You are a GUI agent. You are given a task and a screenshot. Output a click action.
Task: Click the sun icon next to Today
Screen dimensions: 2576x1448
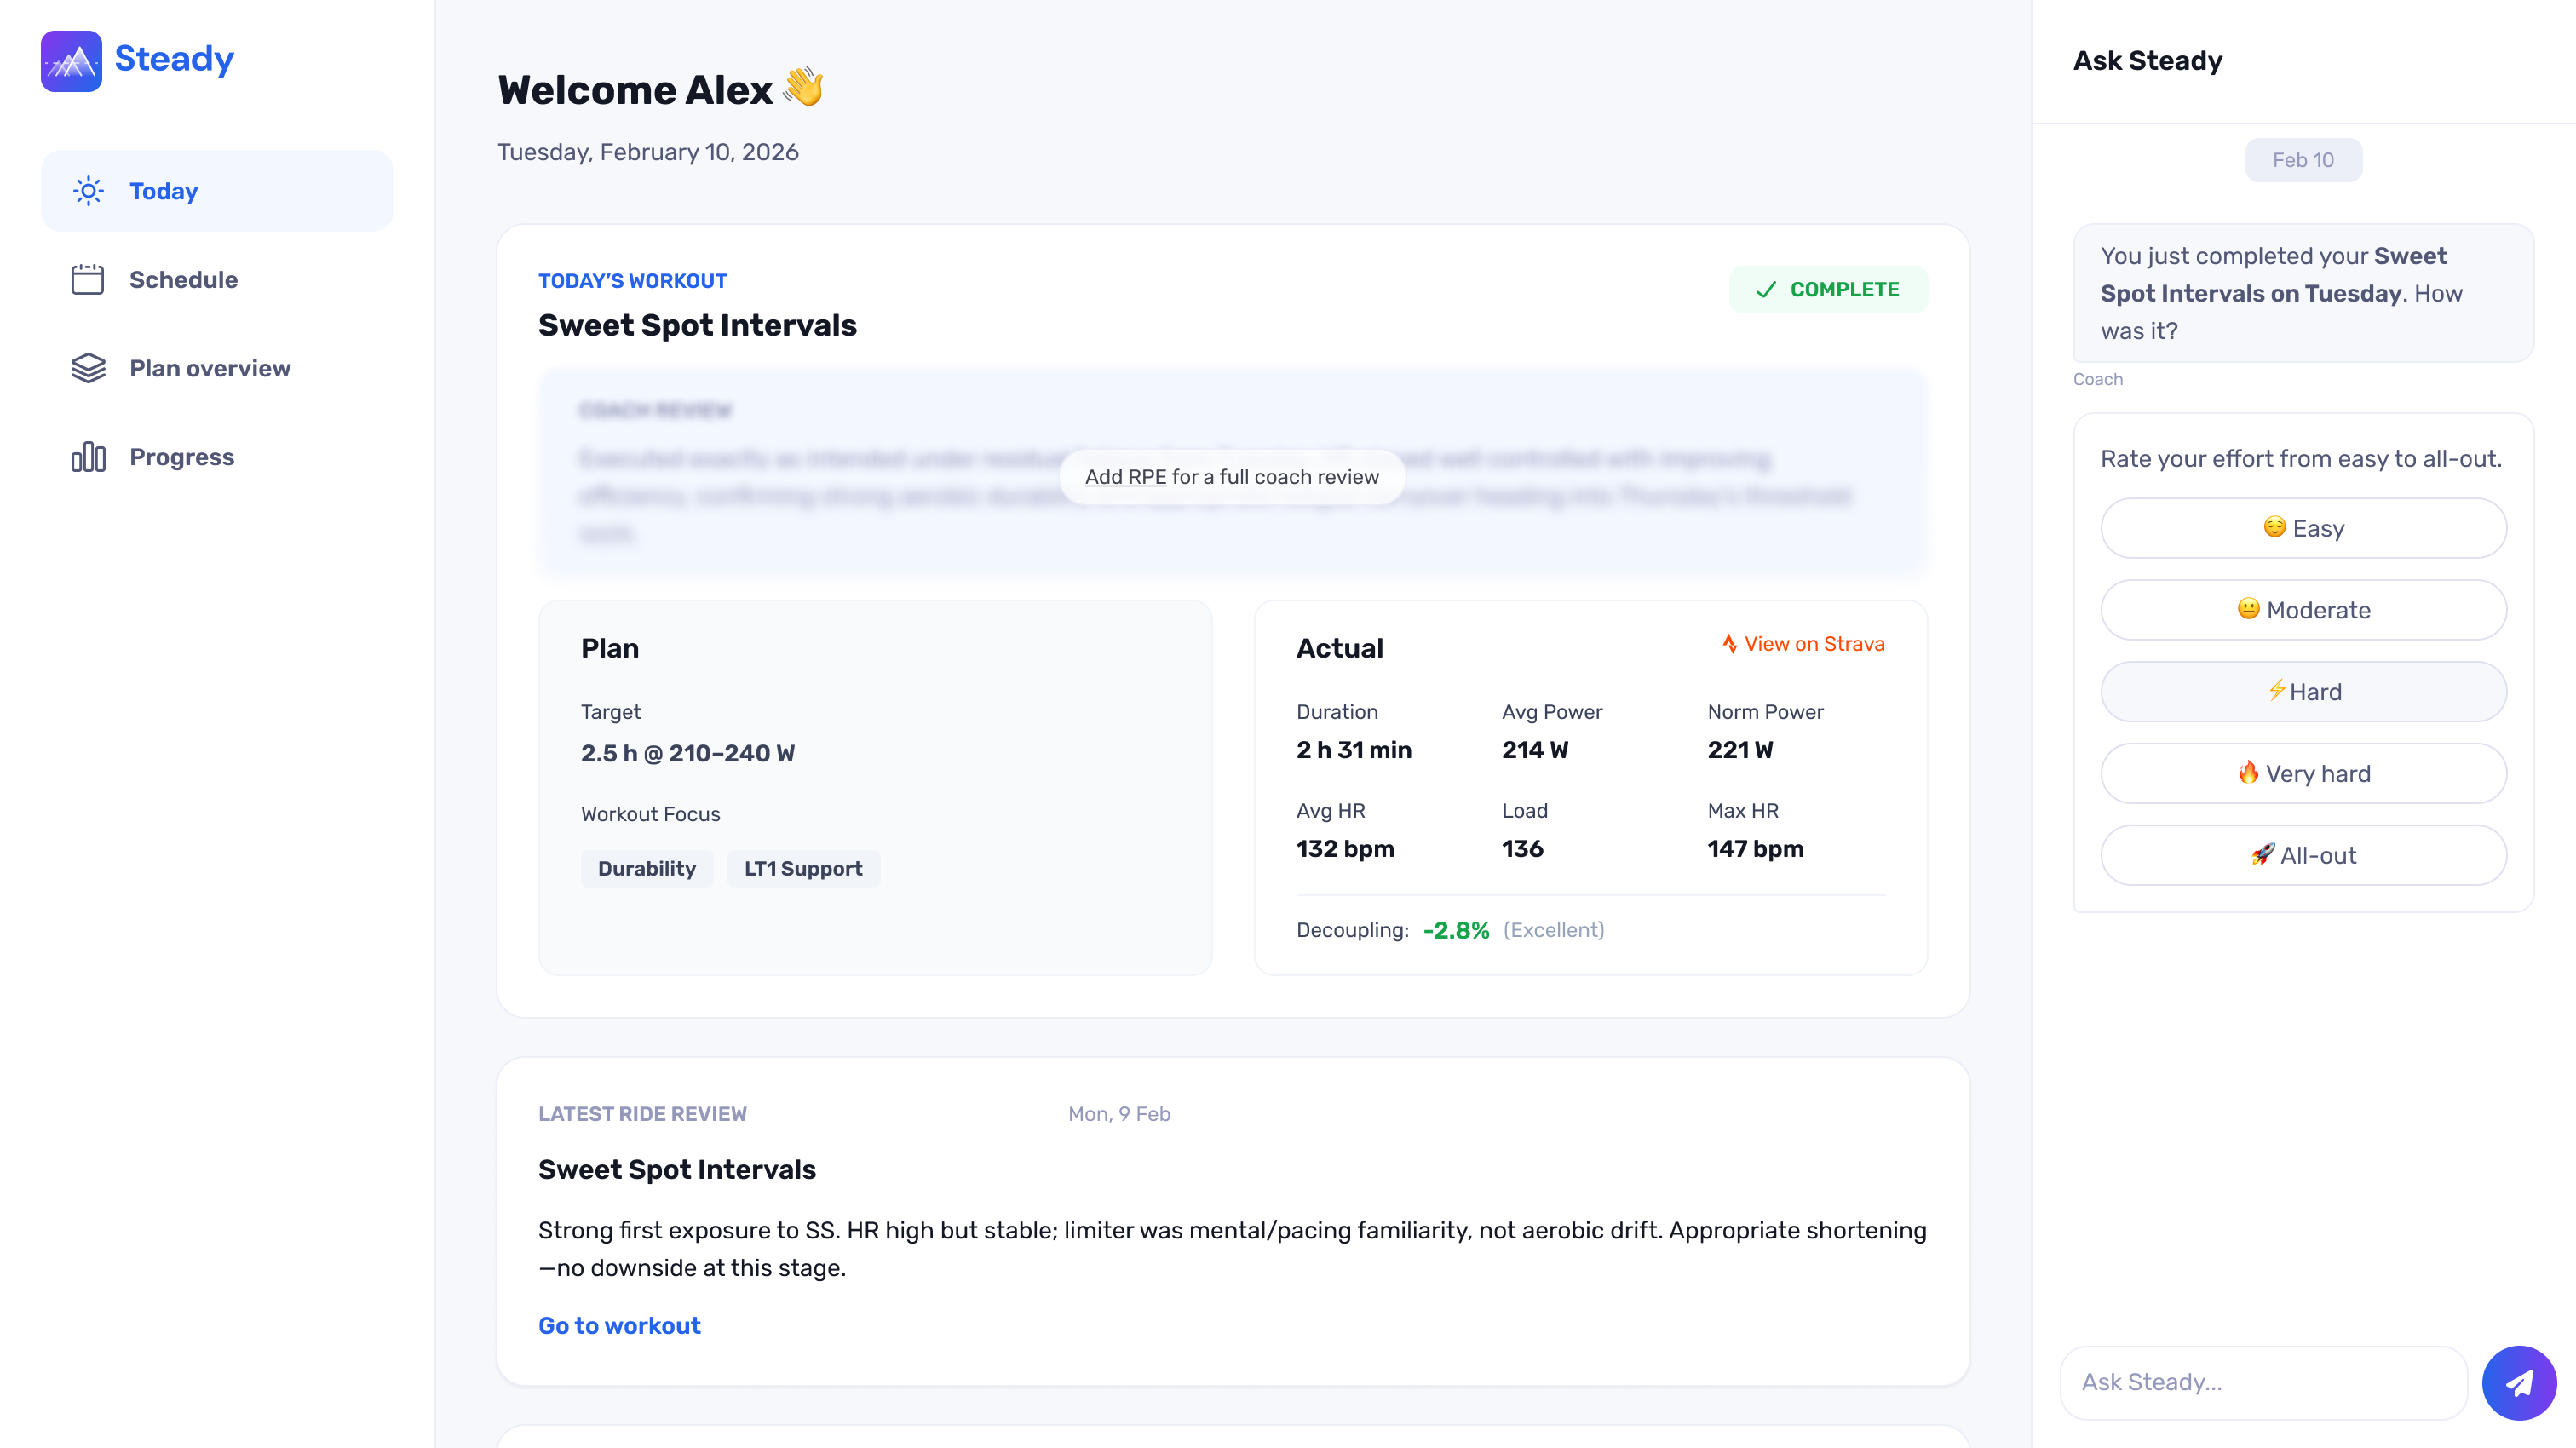pyautogui.click(x=88, y=191)
